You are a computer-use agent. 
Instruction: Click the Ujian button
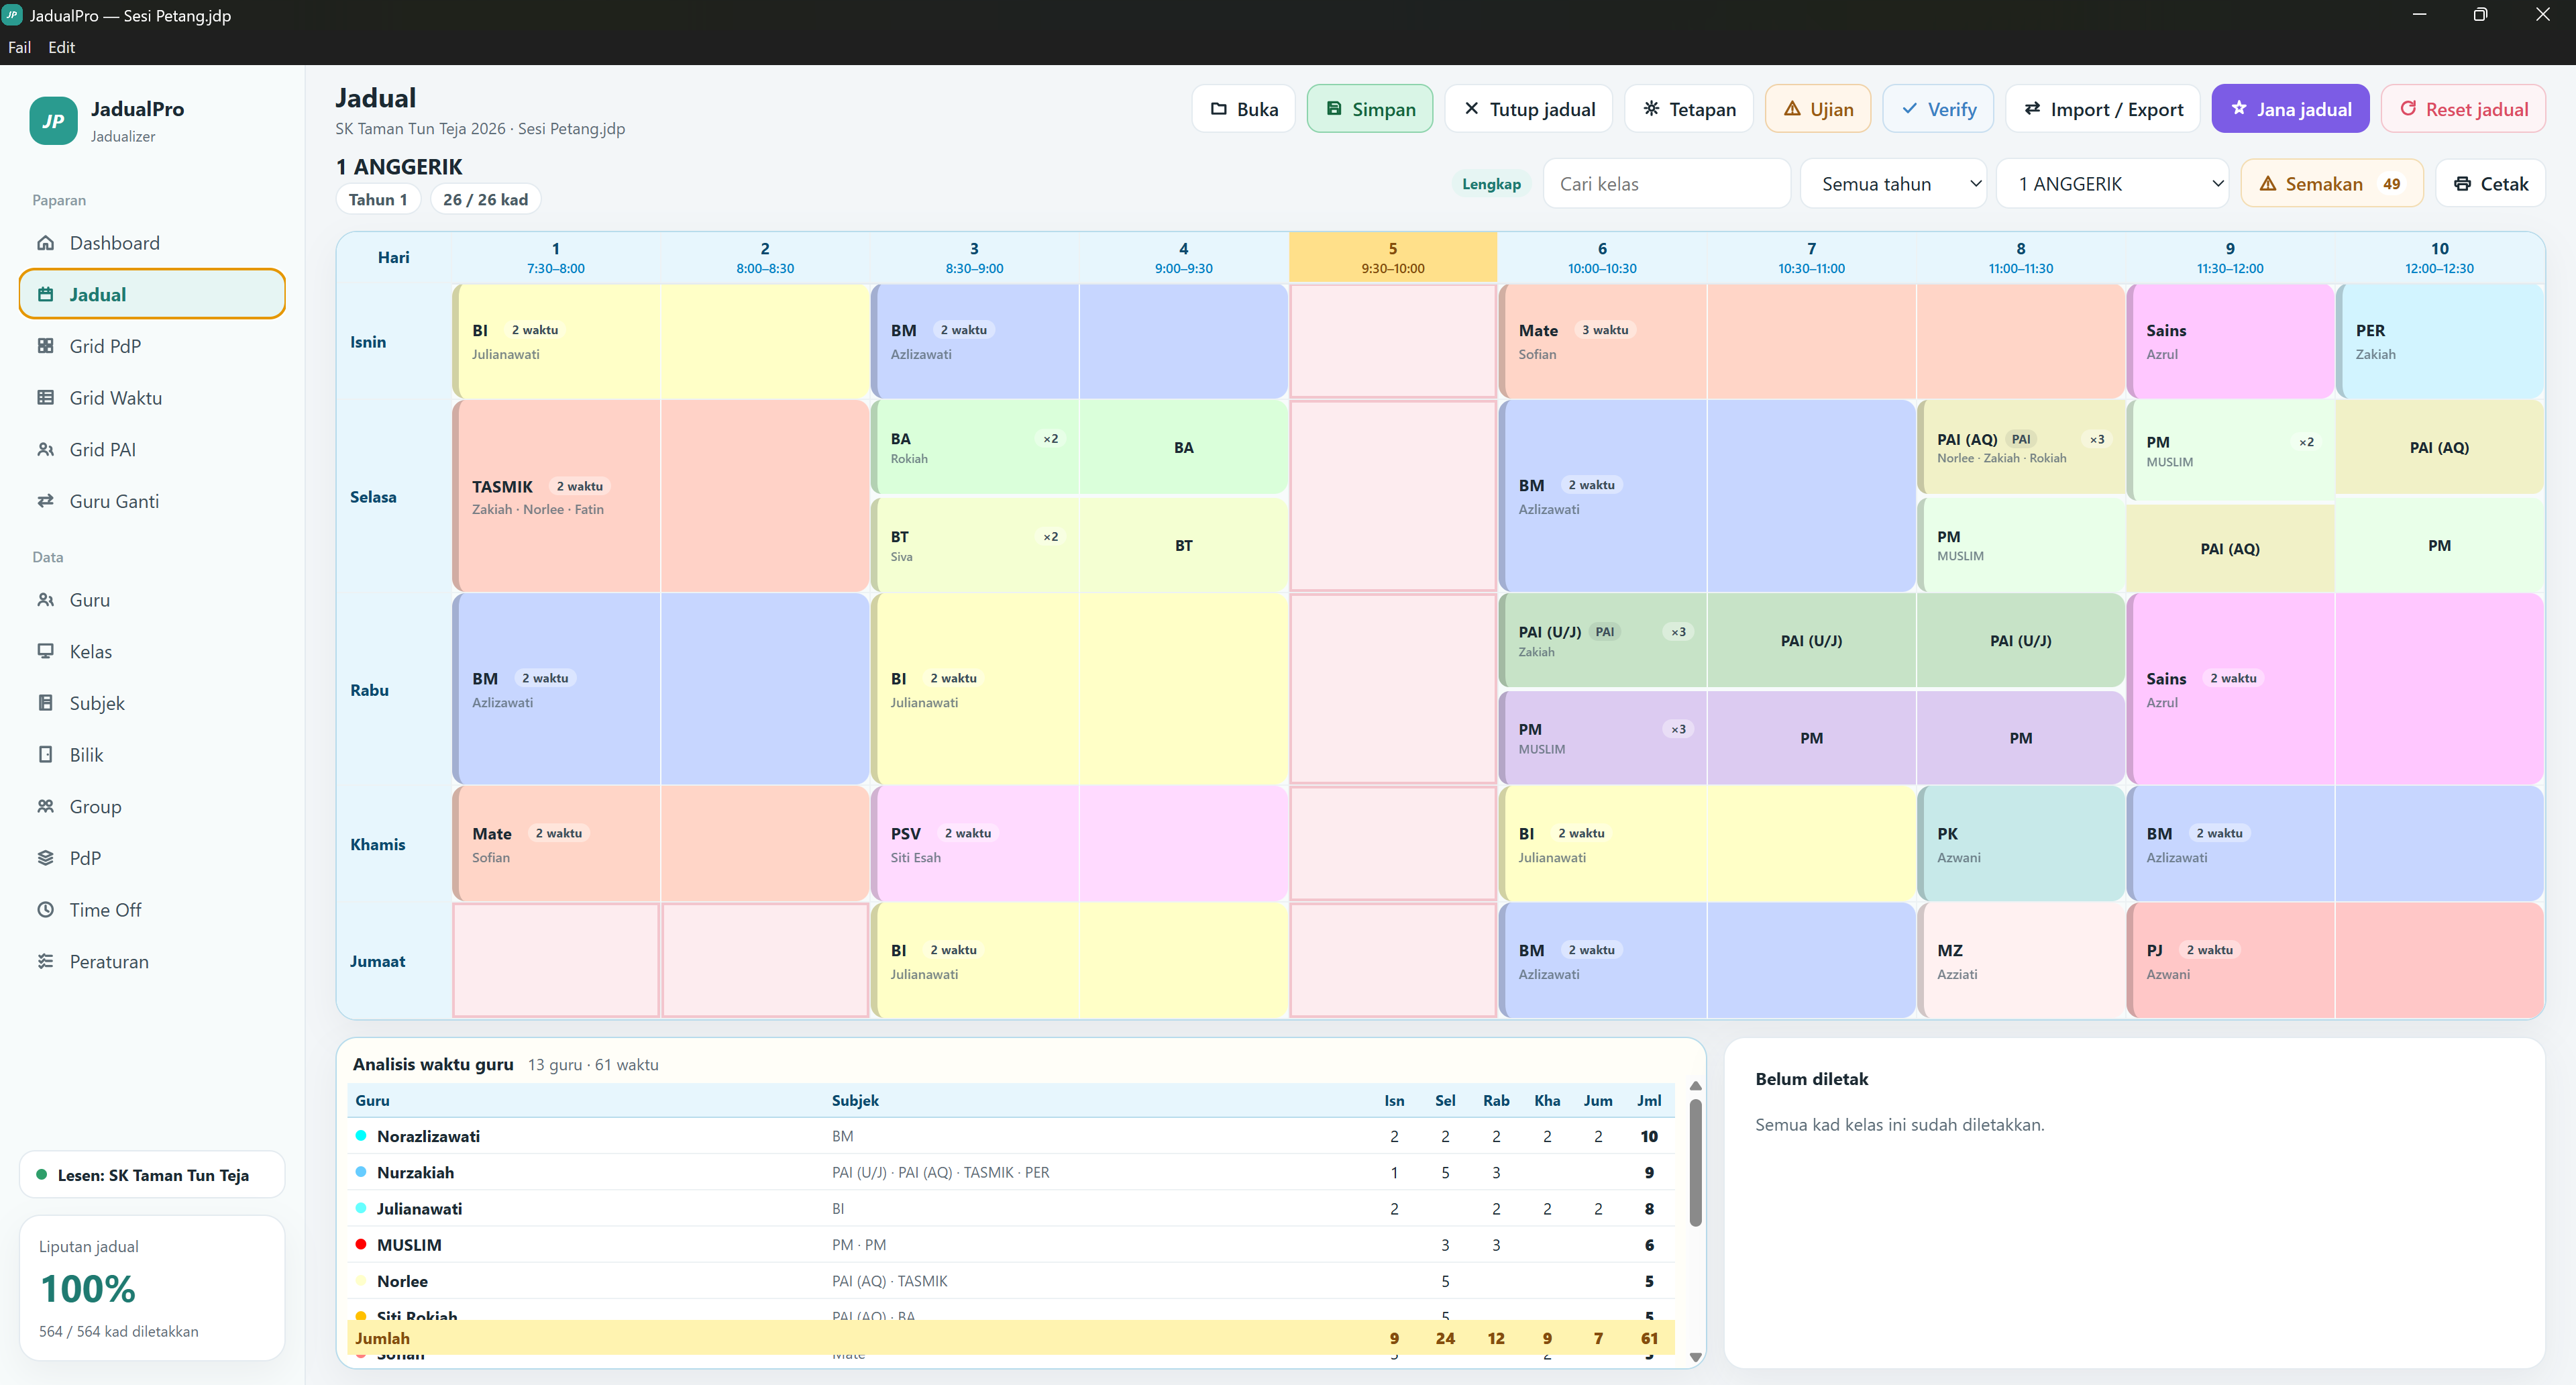point(1817,109)
